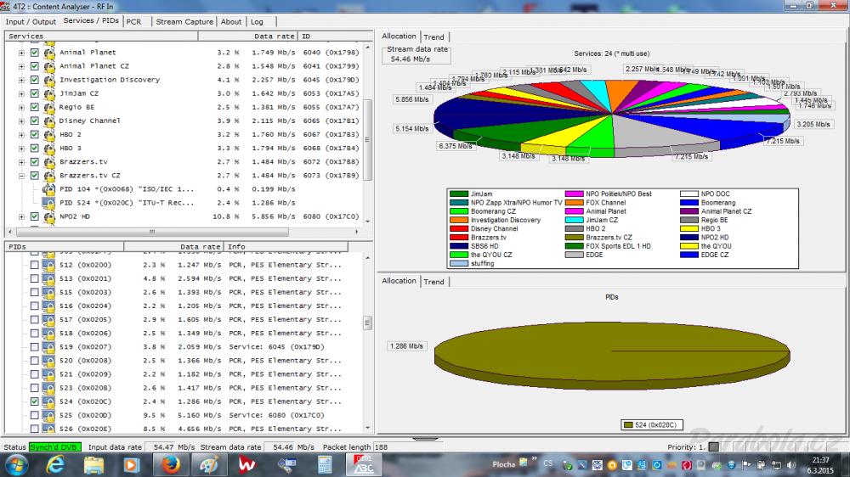
Task: Open the PCR tab
Action: point(134,22)
